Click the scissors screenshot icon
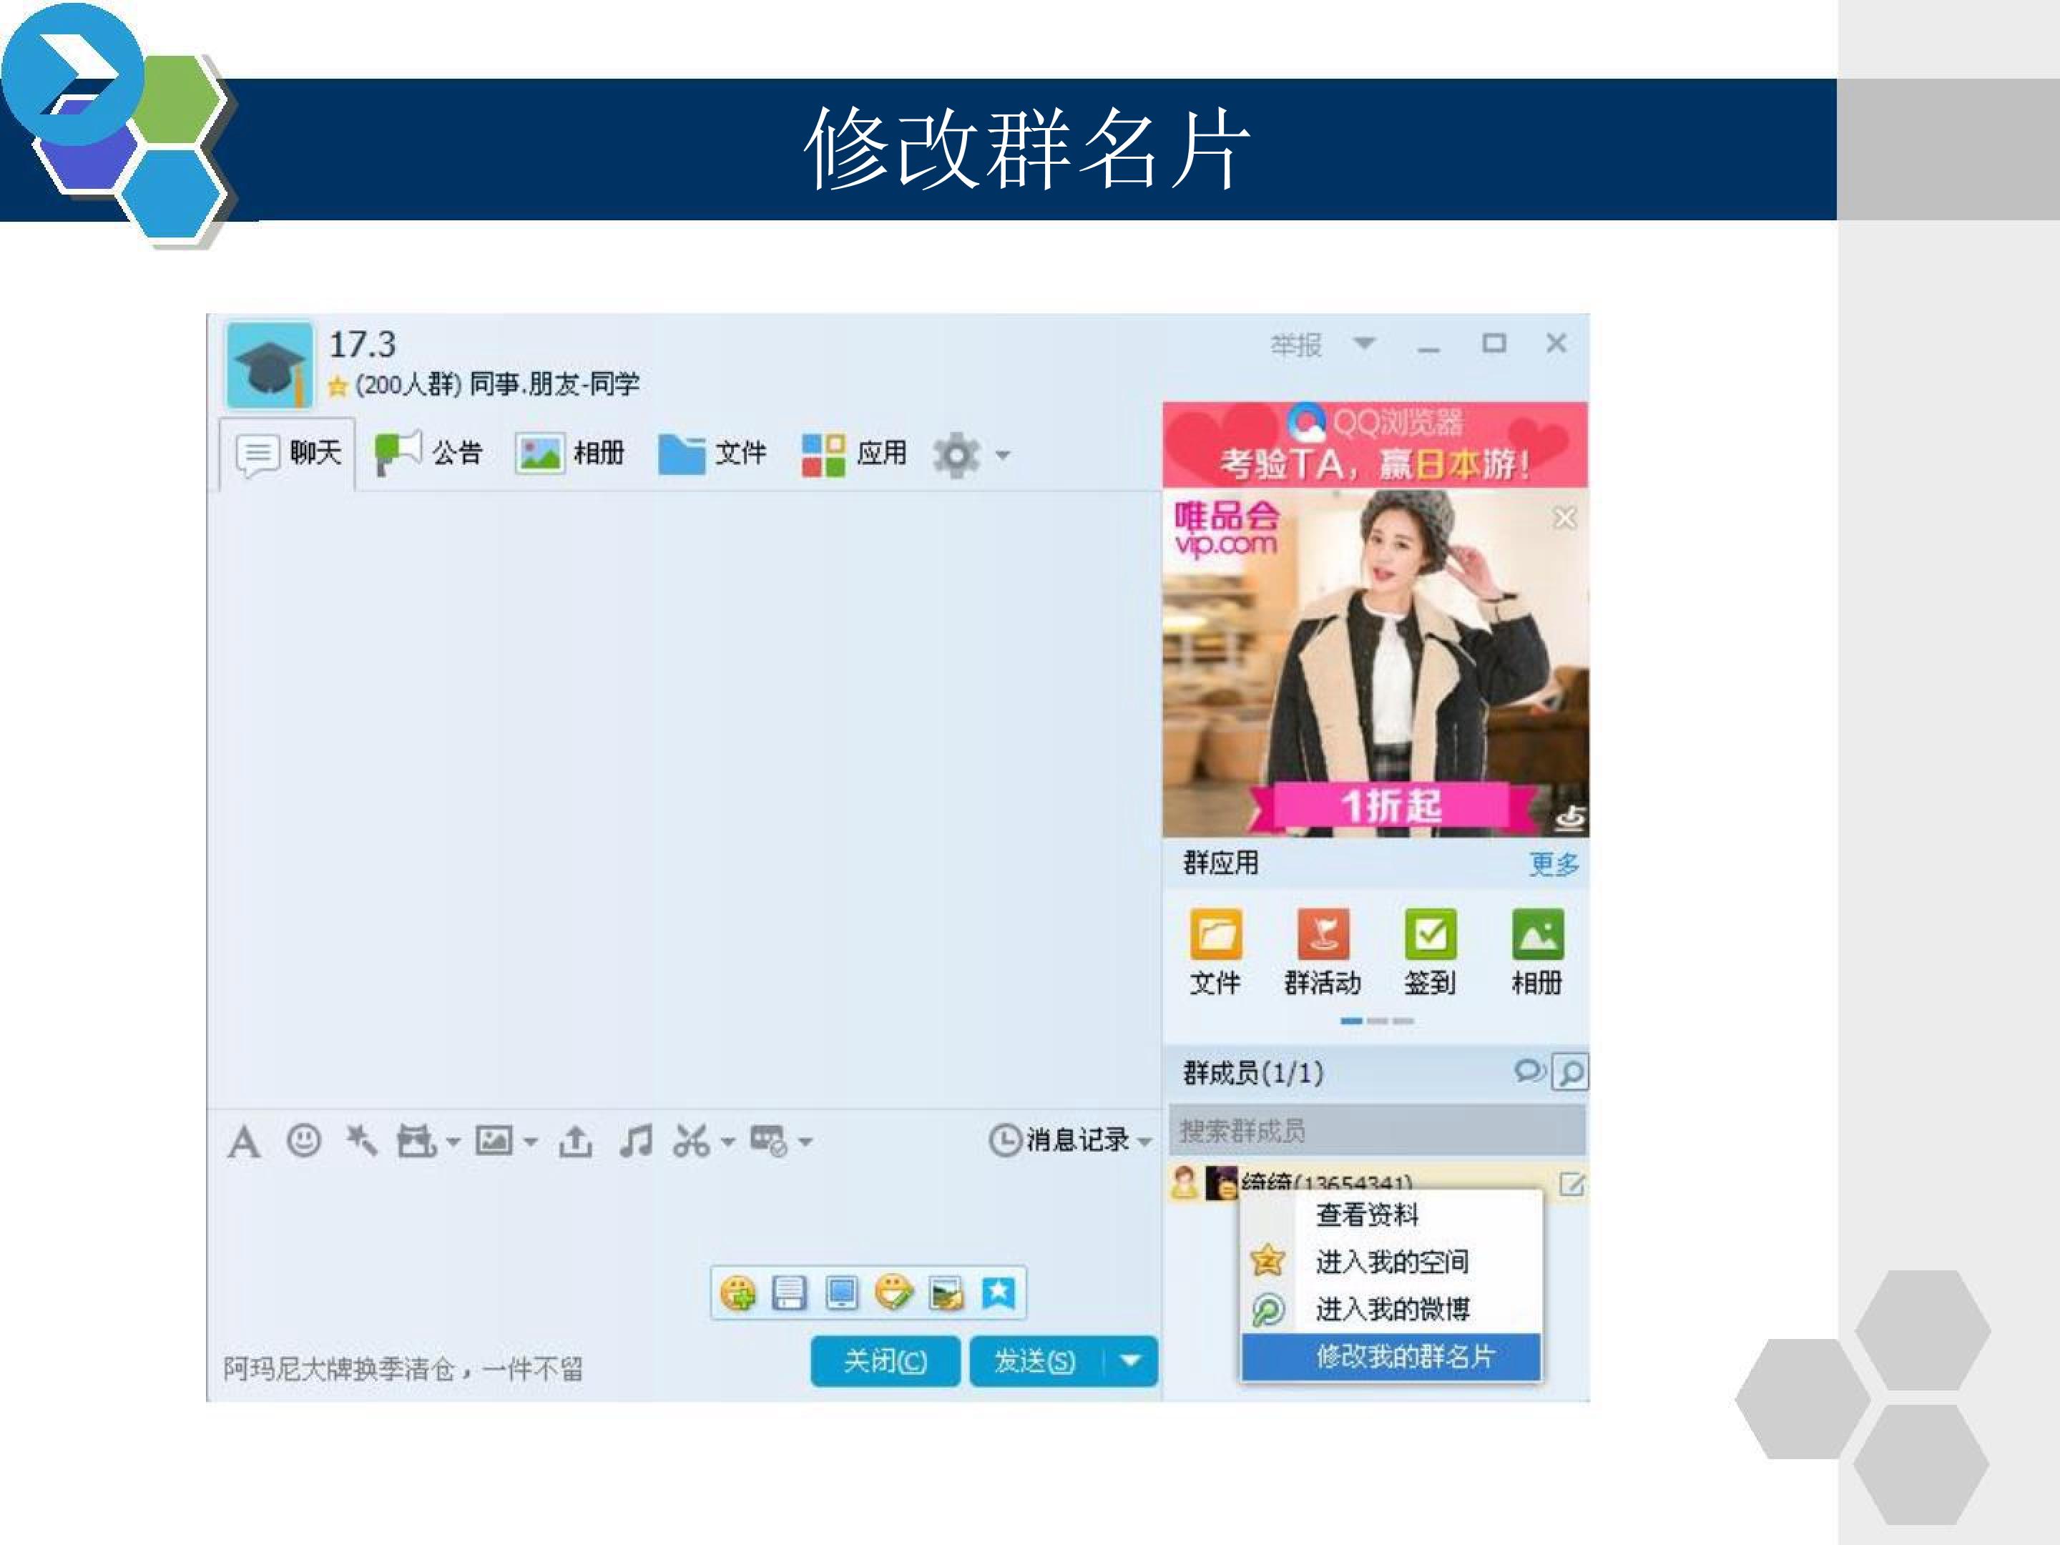Image resolution: width=2060 pixels, height=1545 pixels. (x=691, y=1140)
